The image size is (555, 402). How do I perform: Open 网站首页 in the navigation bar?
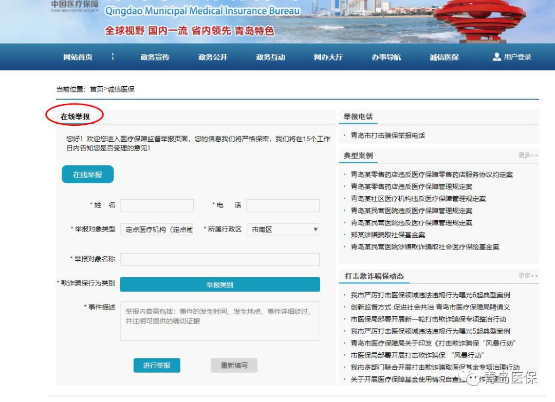pyautogui.click(x=78, y=58)
